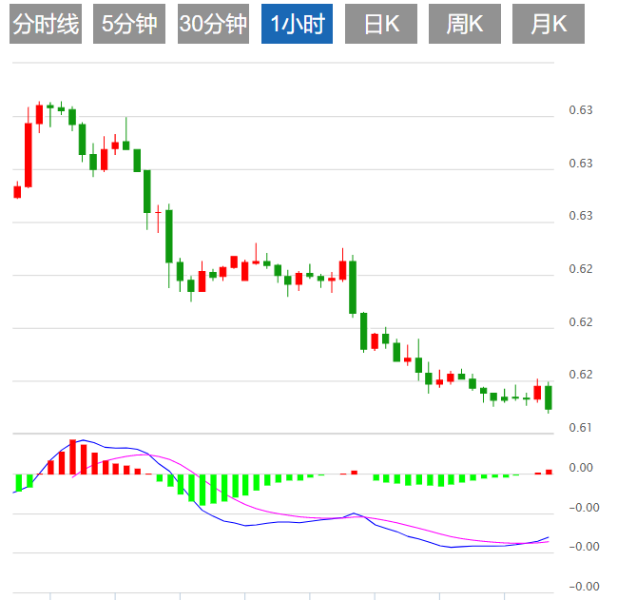Select the 5分钟 interval tab
Screen dimensions: 617x600
[129, 24]
